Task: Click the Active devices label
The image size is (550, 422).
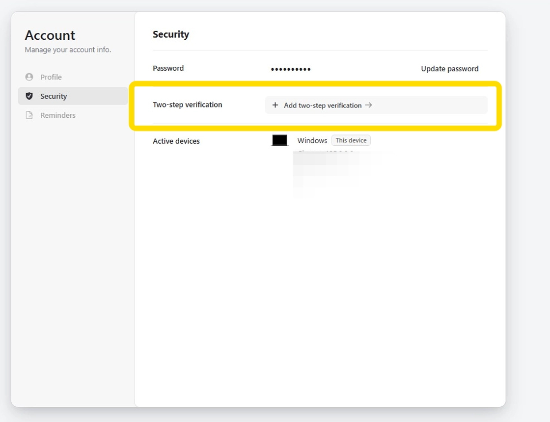Action: (x=176, y=141)
